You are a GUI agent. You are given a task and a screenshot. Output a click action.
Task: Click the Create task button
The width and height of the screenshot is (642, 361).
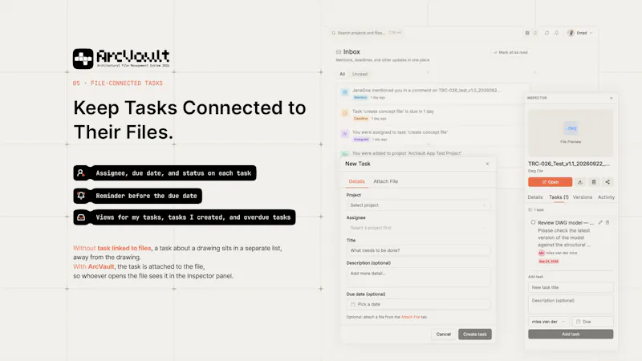[x=475, y=335]
